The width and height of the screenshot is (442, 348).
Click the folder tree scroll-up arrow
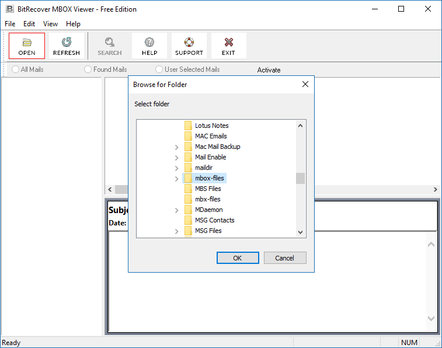click(301, 126)
